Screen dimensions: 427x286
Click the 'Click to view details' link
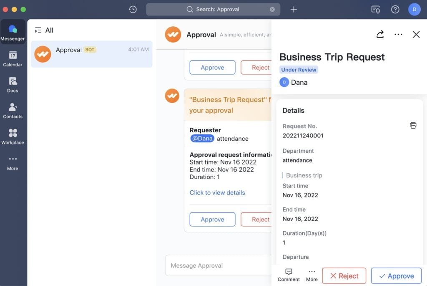point(217,192)
